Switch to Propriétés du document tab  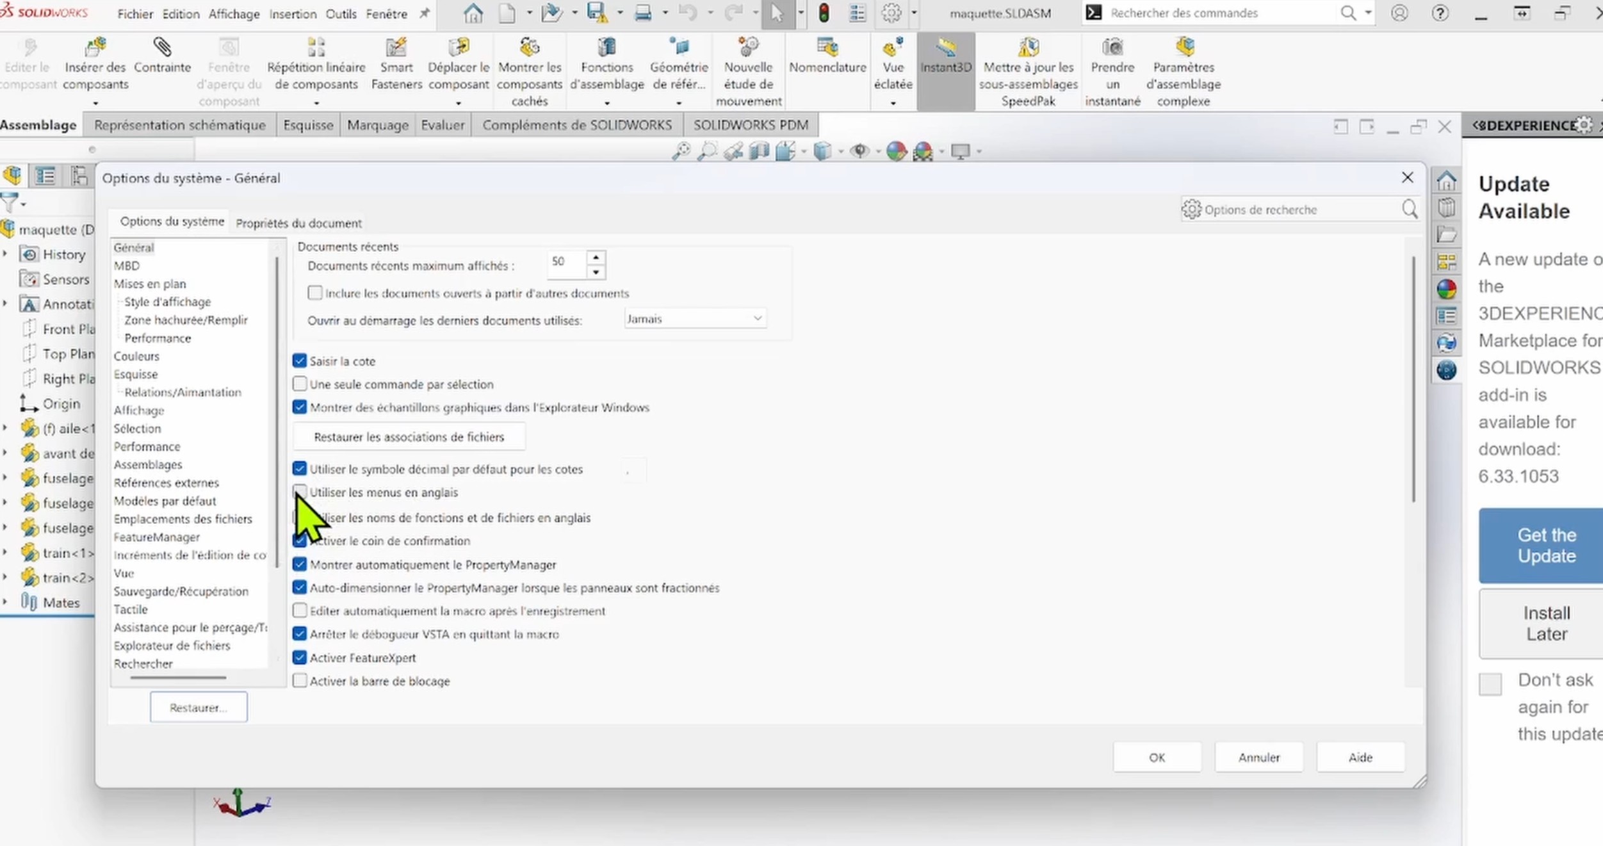point(298,223)
